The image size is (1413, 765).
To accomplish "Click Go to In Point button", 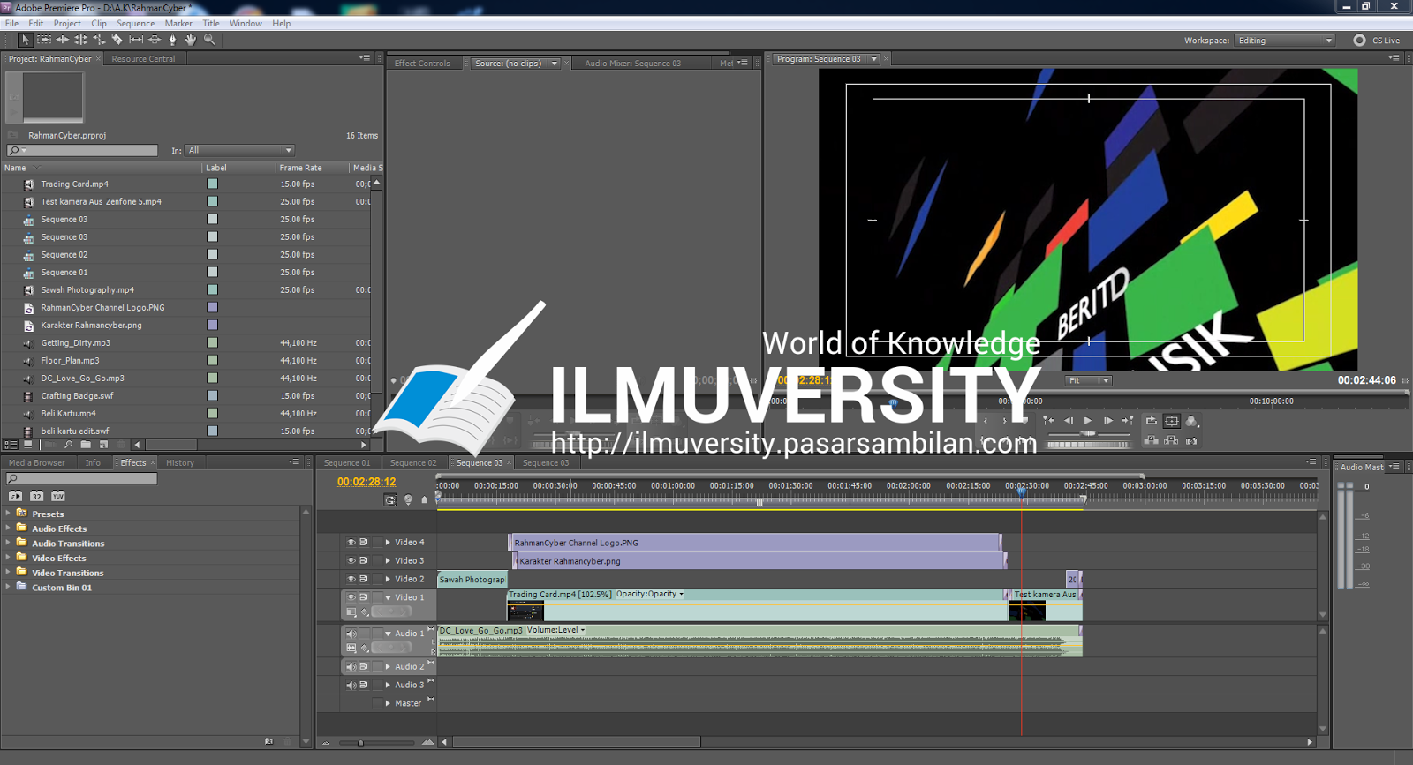I will 1049,421.
